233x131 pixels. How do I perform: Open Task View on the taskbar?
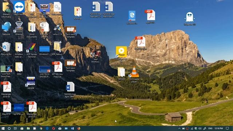(15, 128)
